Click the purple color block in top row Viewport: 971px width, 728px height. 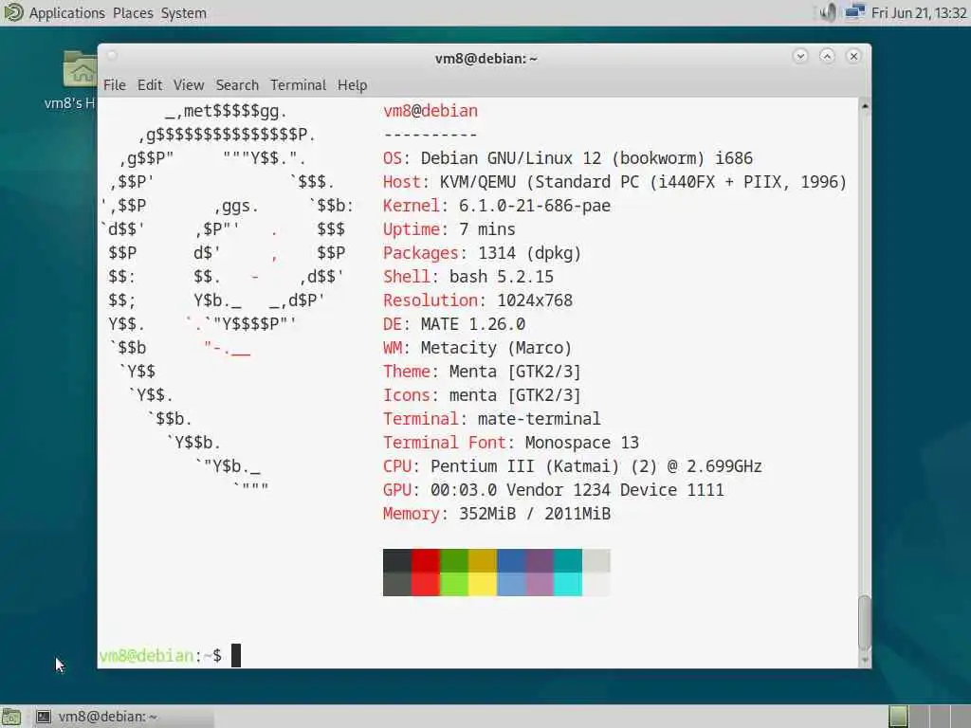[x=540, y=560]
